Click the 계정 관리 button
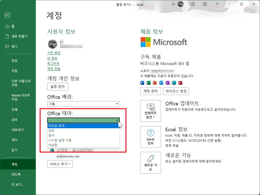The image size is (260, 195). pyautogui.click(x=150, y=91)
